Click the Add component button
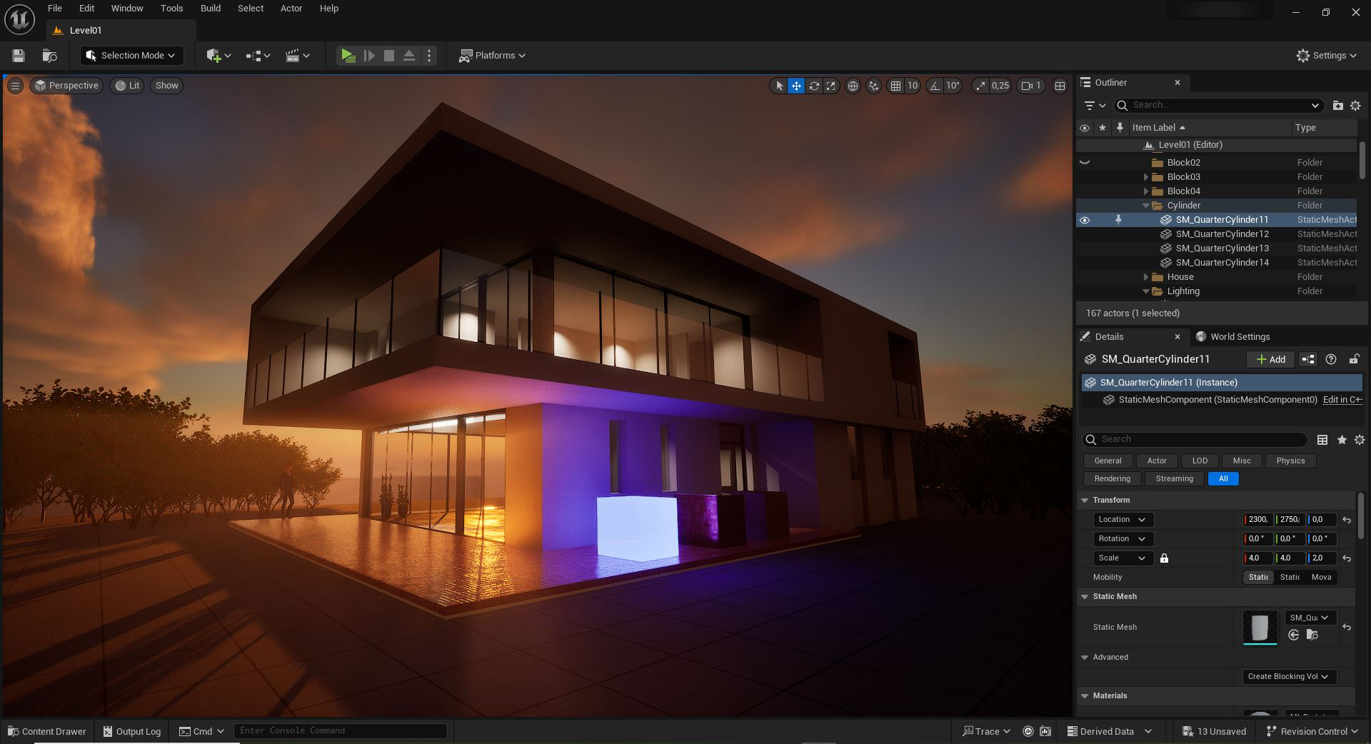The height and width of the screenshot is (744, 1371). (x=1270, y=359)
